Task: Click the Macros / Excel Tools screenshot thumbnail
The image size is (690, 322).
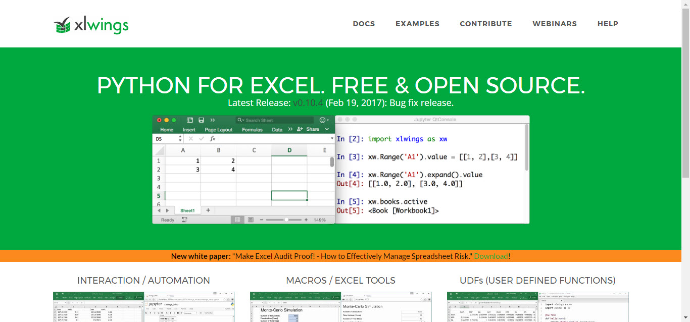Action: point(340,307)
